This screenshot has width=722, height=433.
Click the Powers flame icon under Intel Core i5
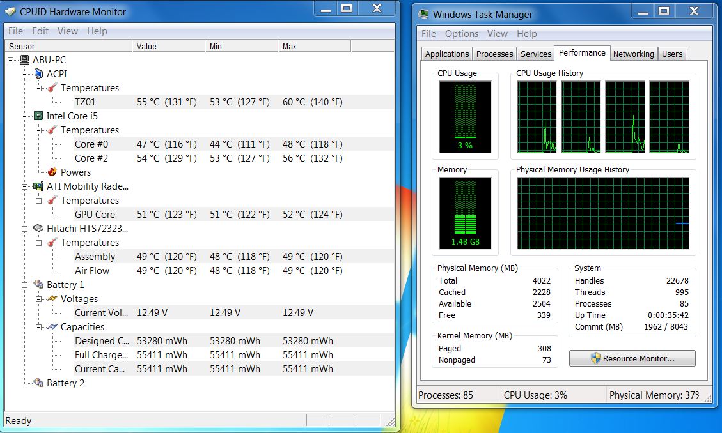(x=52, y=172)
